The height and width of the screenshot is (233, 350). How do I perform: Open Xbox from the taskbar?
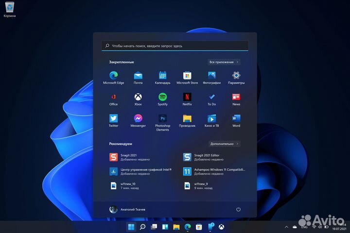(x=222, y=227)
